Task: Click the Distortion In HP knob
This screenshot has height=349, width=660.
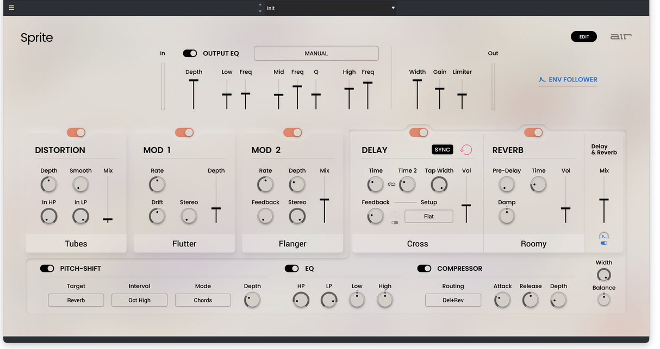Action: coord(48,217)
